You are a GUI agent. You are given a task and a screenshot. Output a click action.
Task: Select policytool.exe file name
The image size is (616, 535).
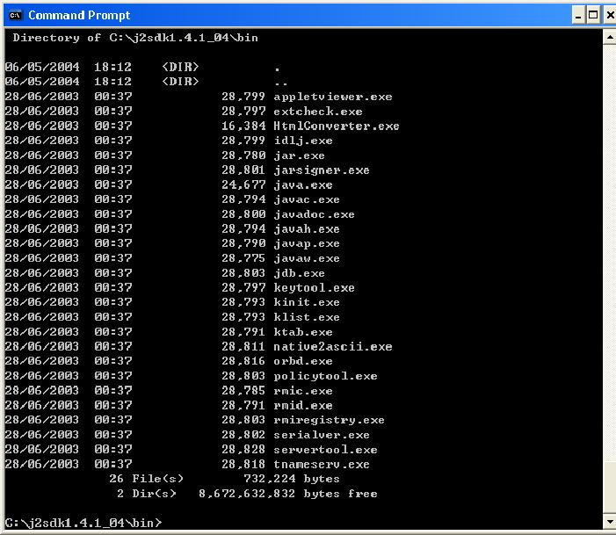325,376
